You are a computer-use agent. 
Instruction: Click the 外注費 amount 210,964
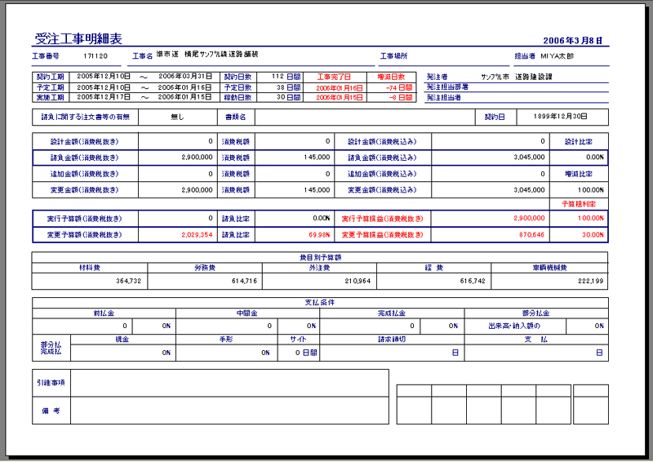pos(358,281)
